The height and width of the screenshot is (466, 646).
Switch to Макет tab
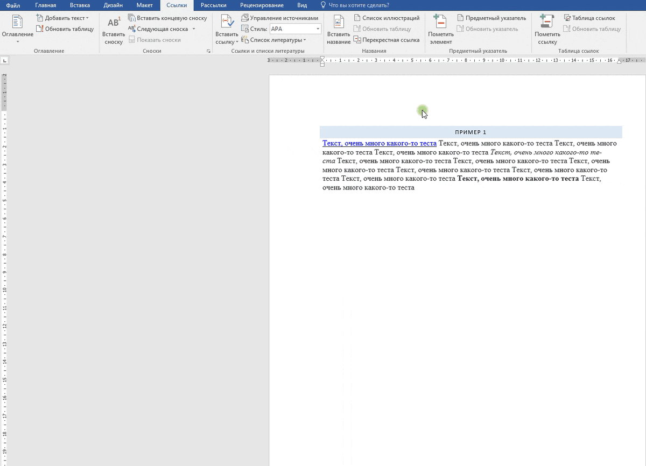click(145, 5)
